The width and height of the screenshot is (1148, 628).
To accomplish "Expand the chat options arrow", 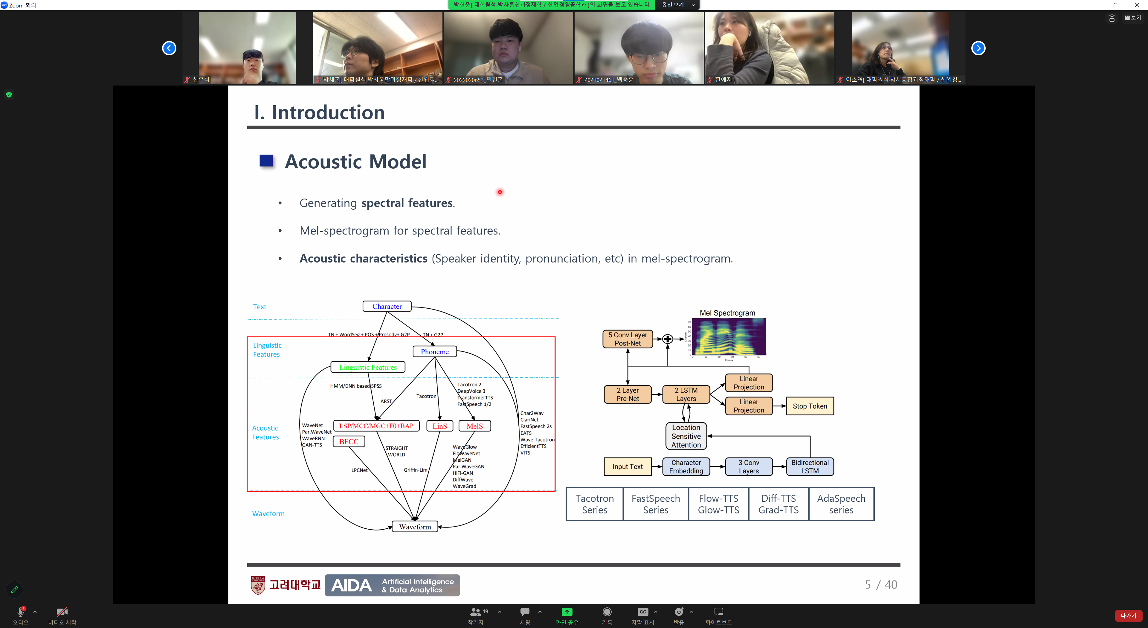I will (x=540, y=612).
